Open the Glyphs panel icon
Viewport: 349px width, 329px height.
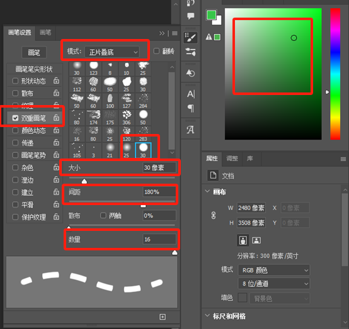coord(190,130)
